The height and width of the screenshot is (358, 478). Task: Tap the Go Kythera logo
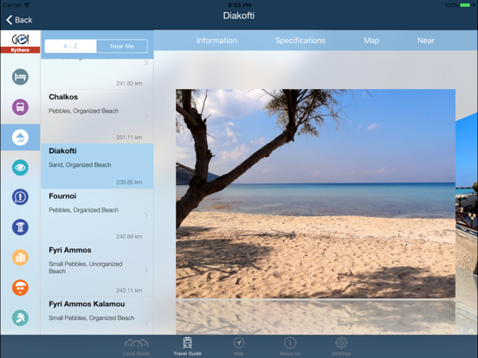click(20, 42)
